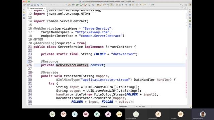214x120 pixels.
Task: Open the Package Explorer sidebar icon
Action: tap(24, 12)
